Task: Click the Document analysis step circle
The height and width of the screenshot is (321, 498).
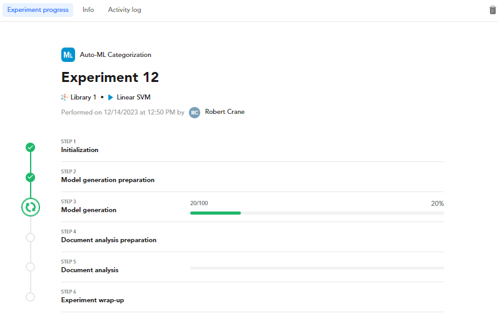Action: [x=30, y=267]
